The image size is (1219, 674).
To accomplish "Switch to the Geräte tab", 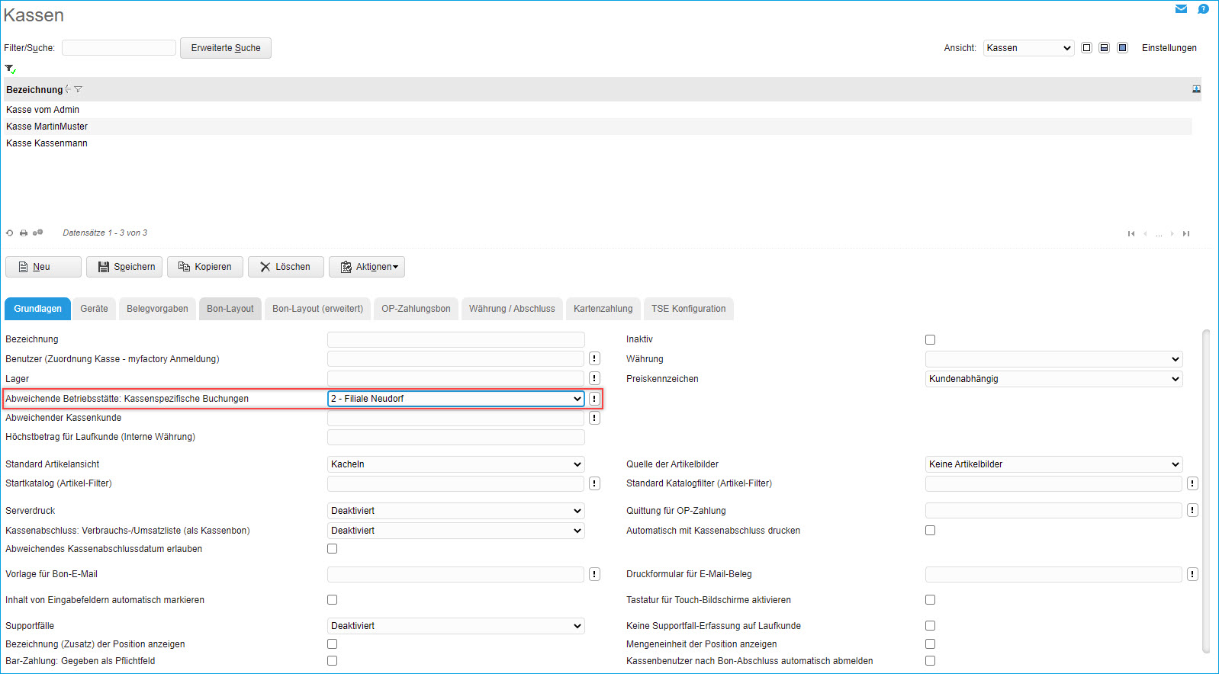I will tap(95, 309).
